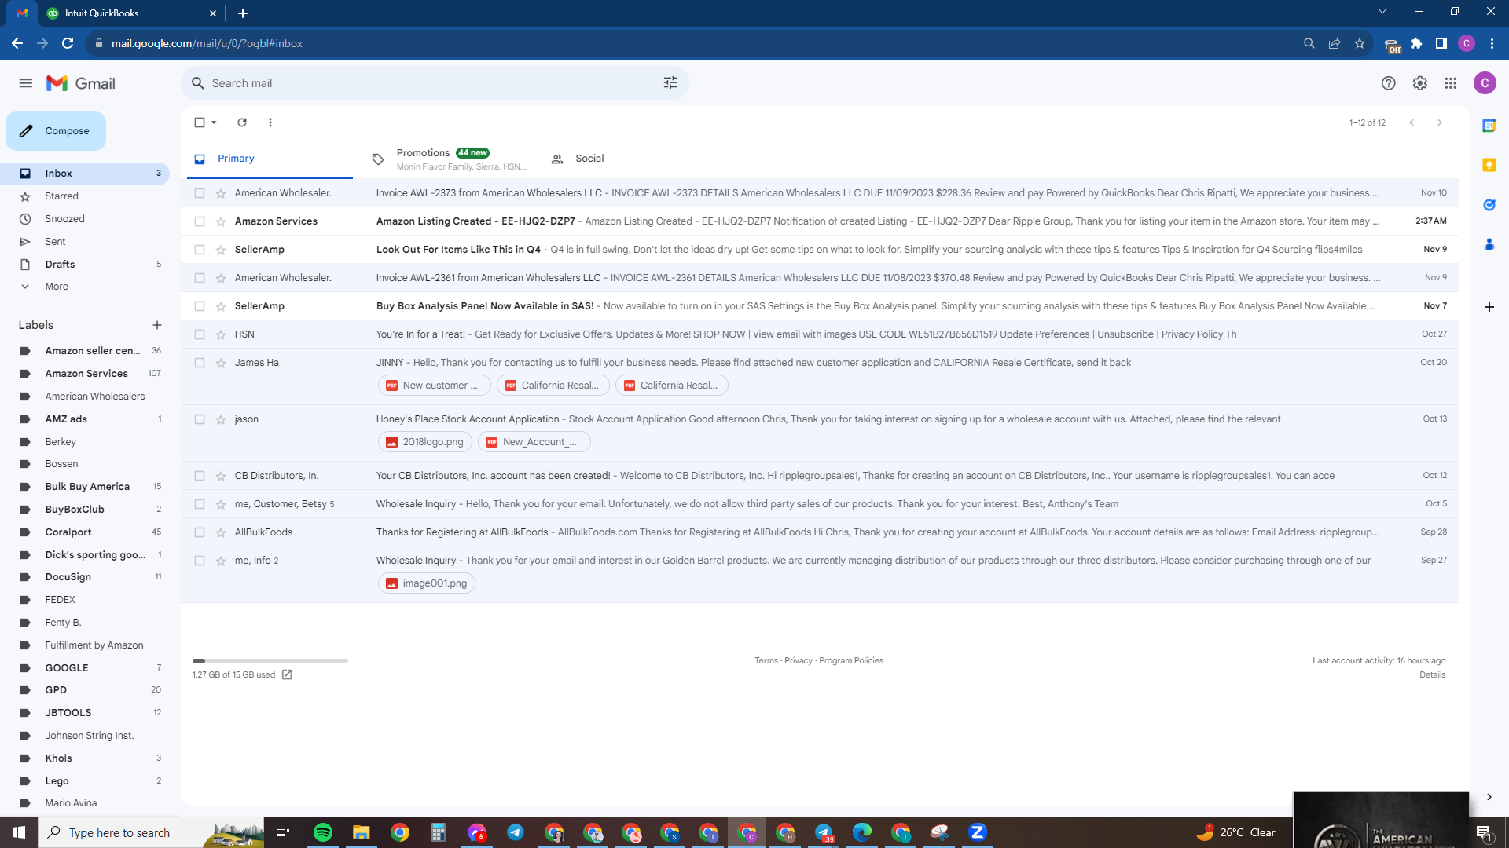This screenshot has width=1509, height=848.
Task: Open the 2018logo.png attachment chip
Action: [425, 442]
